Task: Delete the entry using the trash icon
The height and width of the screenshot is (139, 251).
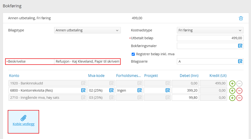Action: 241,18
